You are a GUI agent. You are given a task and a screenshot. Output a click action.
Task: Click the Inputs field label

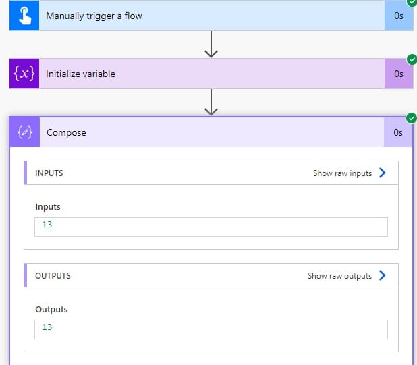pyautogui.click(x=48, y=207)
